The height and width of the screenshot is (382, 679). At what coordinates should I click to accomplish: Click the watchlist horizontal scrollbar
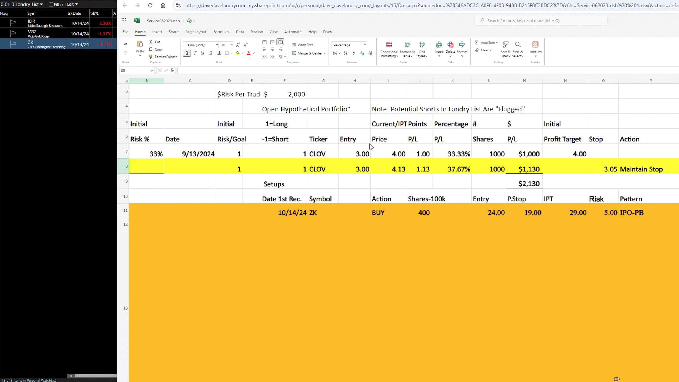96,376
